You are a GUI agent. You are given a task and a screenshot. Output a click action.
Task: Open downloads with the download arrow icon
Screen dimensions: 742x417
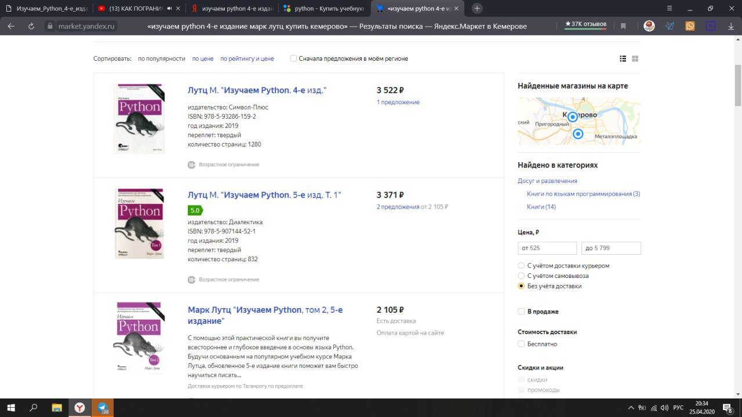(730, 26)
